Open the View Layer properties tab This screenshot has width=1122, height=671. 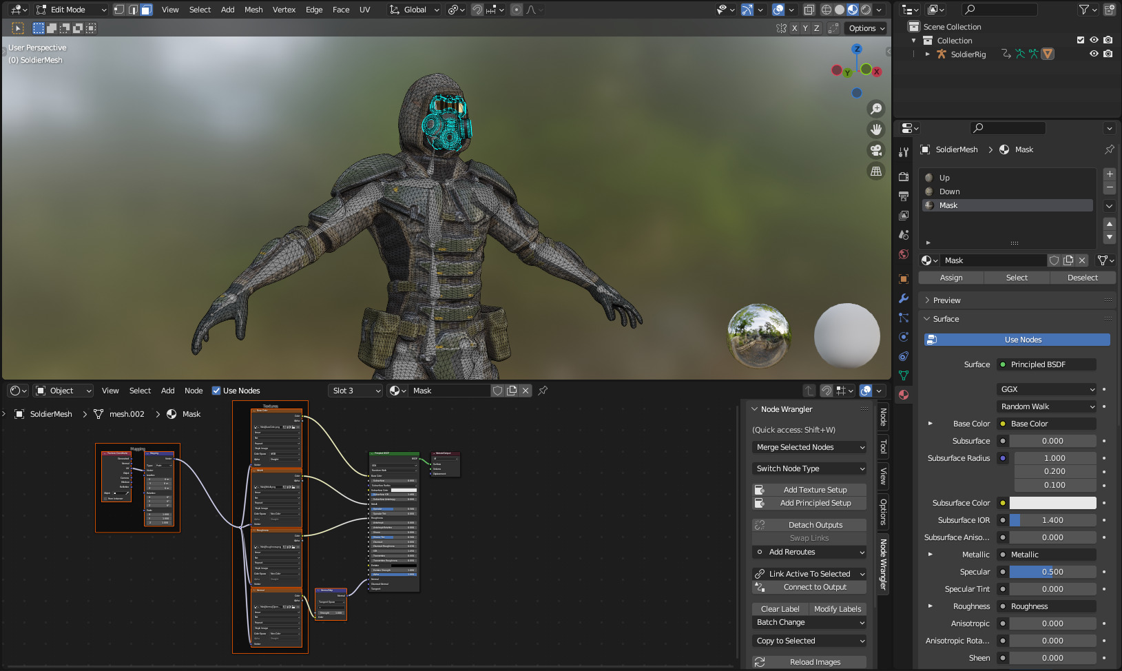pos(904,216)
